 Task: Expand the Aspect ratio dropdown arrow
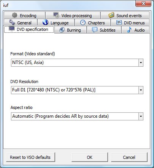point(141,116)
